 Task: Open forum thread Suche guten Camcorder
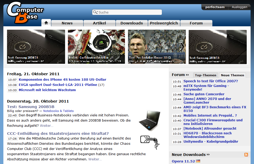coord(204,94)
